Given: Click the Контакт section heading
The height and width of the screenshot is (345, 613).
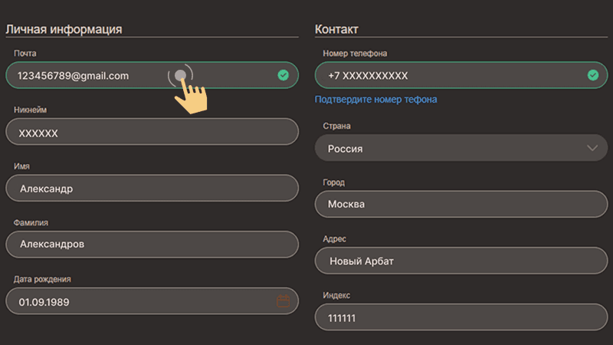Looking at the screenshot, I should tap(336, 29).
